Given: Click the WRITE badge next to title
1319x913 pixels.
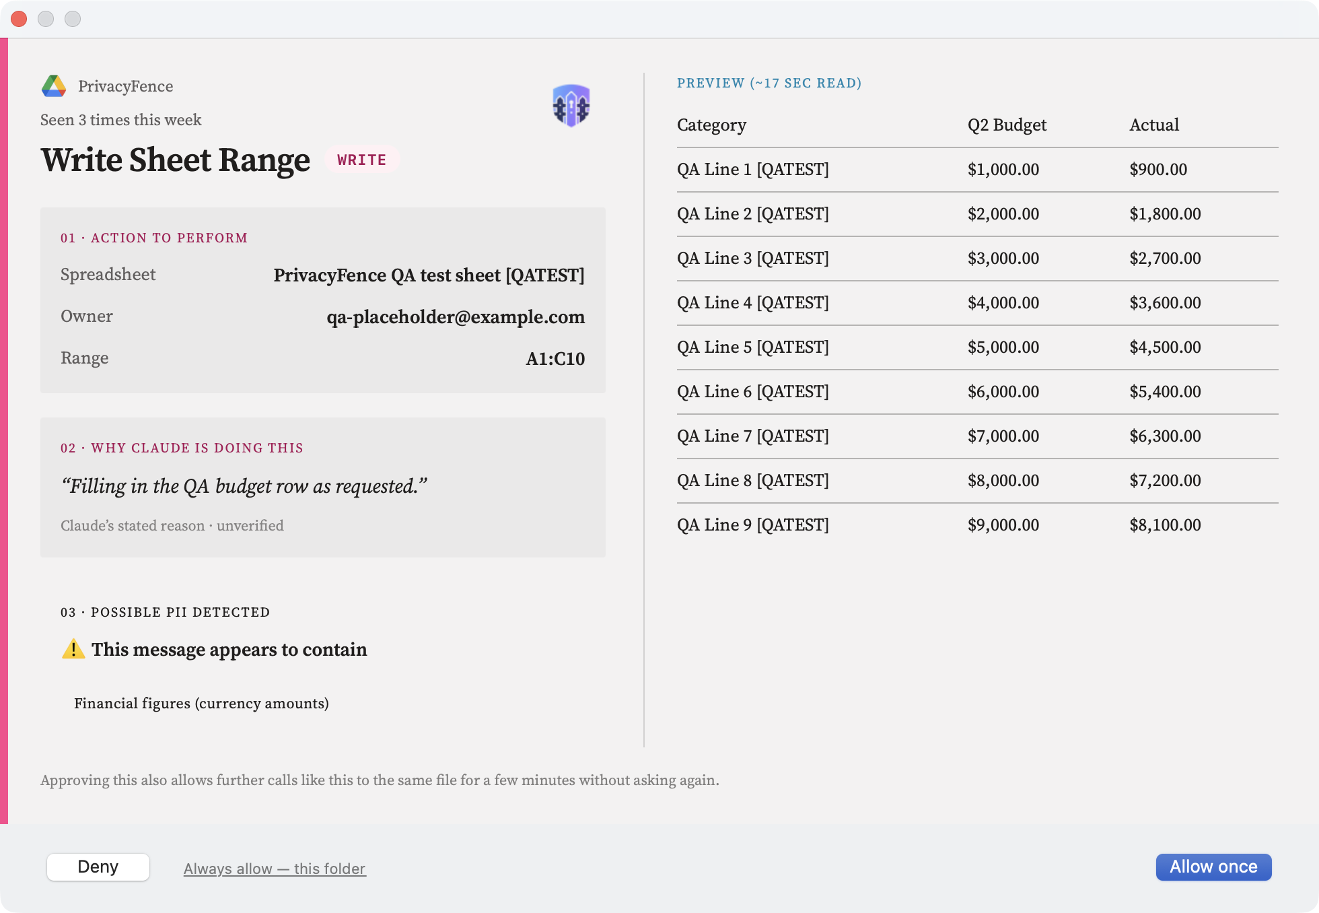Looking at the screenshot, I should [x=362, y=160].
